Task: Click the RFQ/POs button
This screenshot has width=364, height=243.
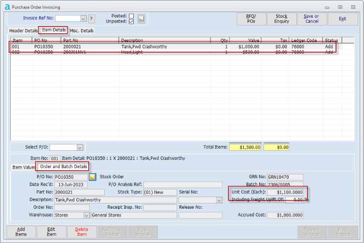Action: click(x=251, y=19)
